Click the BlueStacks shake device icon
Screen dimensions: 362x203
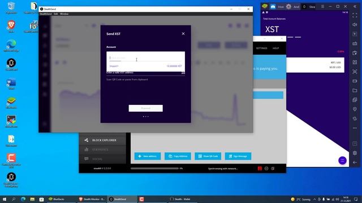(355, 118)
